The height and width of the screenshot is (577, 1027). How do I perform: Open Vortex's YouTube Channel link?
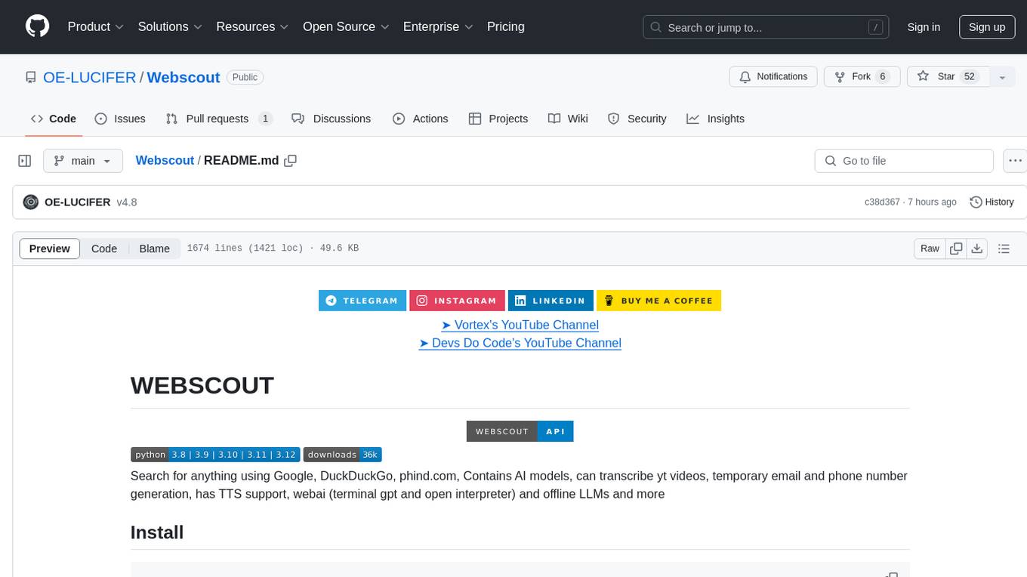click(x=520, y=325)
